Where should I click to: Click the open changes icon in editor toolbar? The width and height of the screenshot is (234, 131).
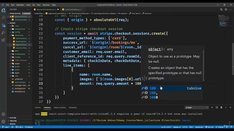click(221, 9)
